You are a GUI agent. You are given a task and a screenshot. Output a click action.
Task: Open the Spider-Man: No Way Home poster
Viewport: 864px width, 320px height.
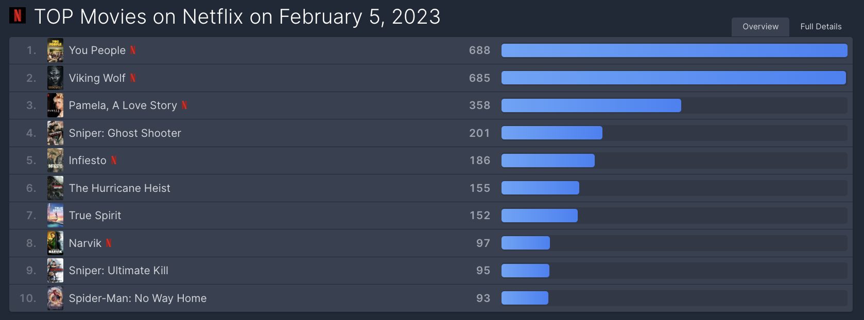point(55,298)
